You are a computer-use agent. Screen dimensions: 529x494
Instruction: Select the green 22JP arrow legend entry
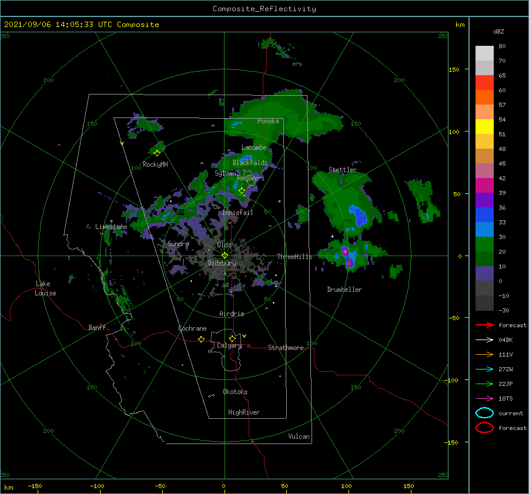(484, 384)
